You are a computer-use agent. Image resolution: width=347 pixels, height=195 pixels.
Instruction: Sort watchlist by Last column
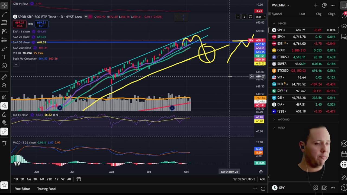point(302,14)
